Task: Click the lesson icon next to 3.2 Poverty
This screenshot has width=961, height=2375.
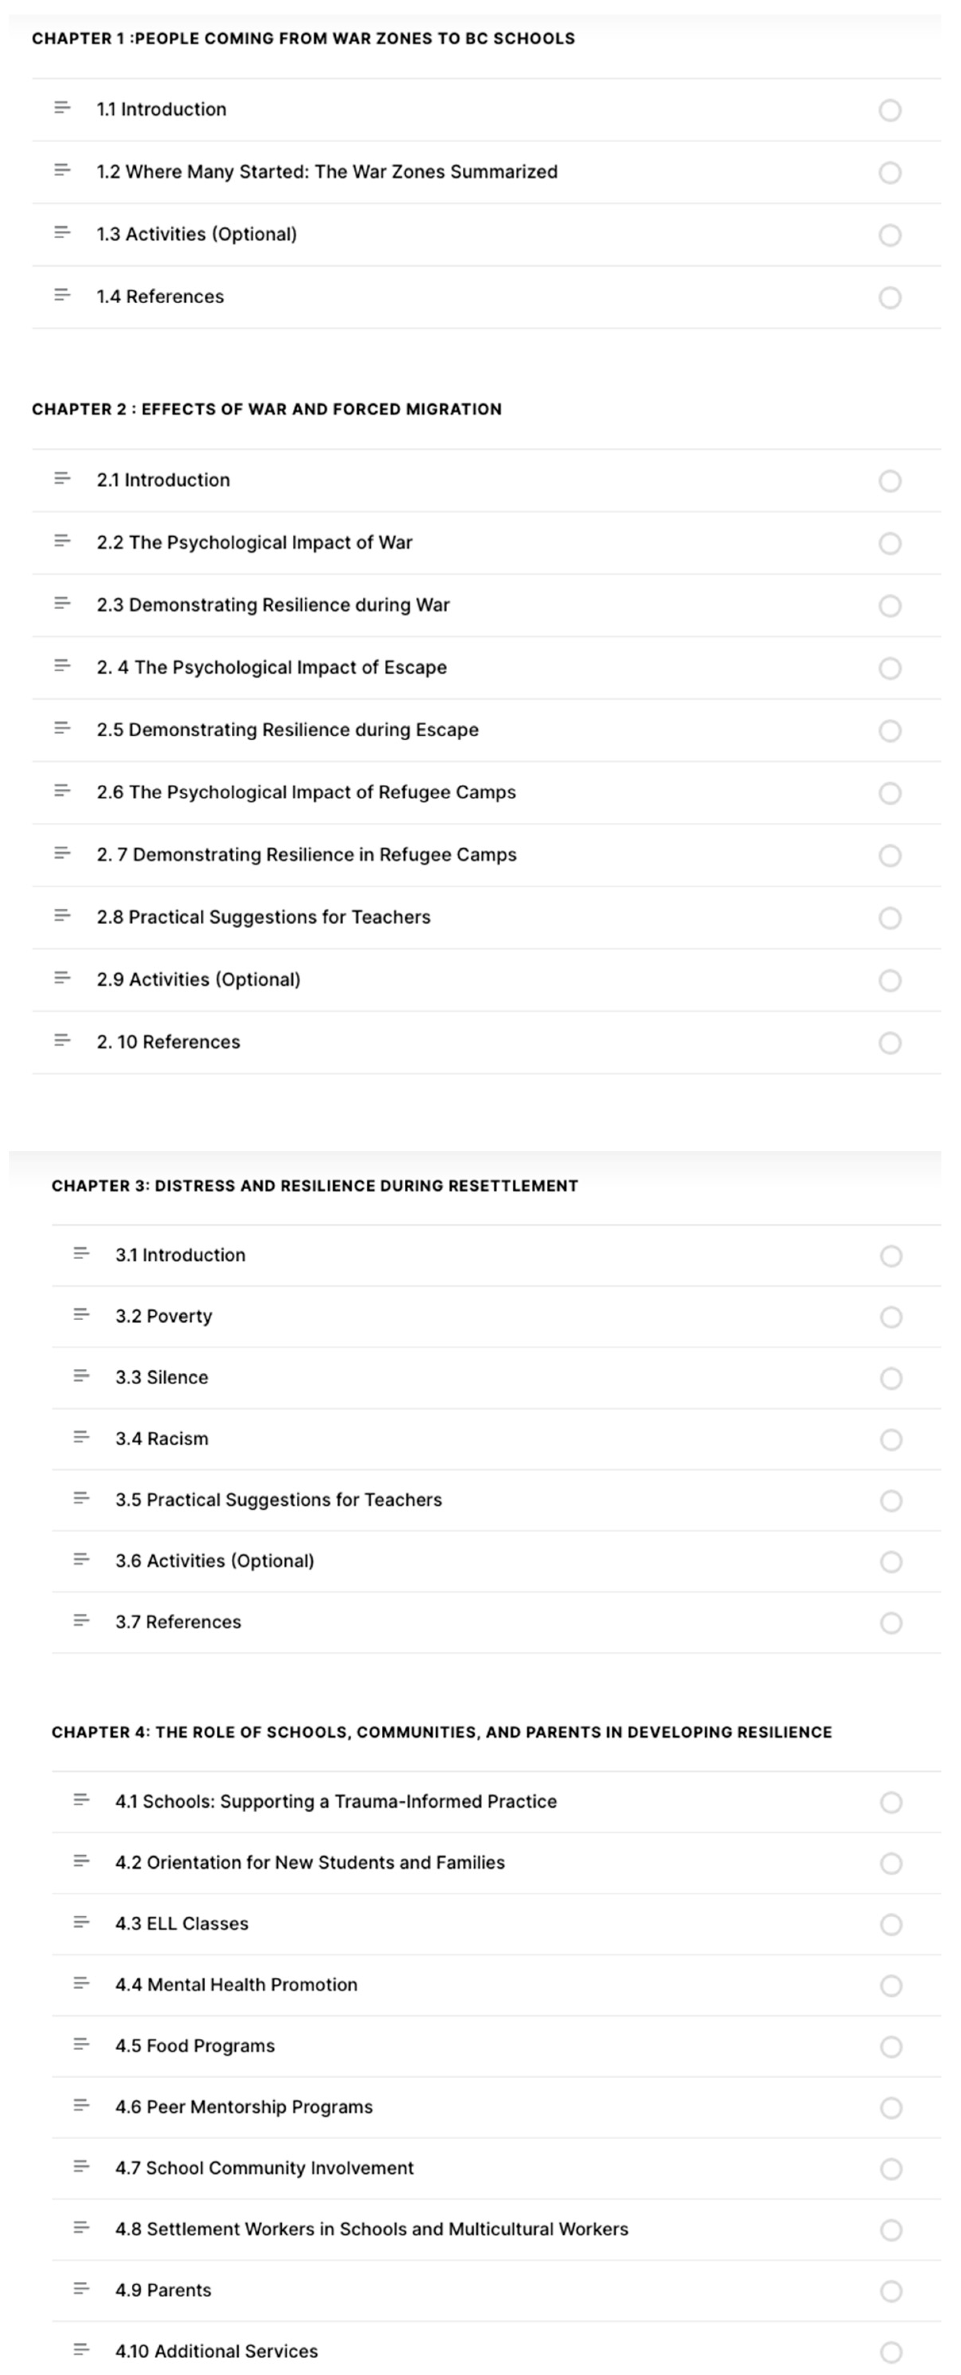Action: [81, 1315]
